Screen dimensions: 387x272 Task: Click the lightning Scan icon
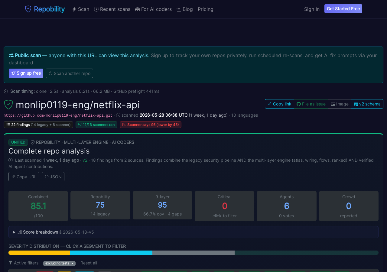click(74, 9)
